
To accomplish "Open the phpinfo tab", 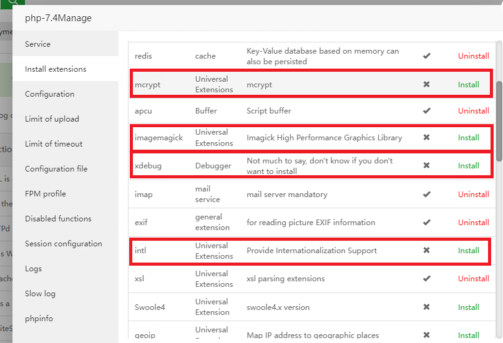I will [39, 319].
